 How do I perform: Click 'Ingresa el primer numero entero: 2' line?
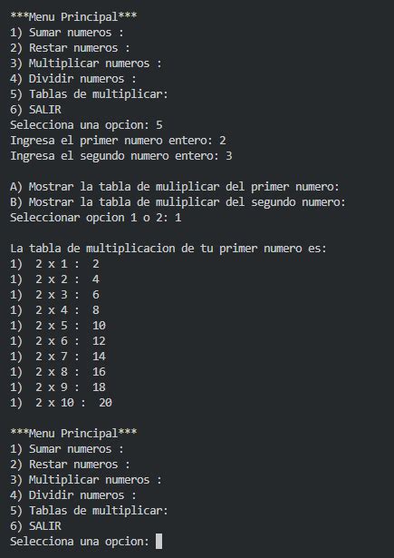click(x=118, y=141)
